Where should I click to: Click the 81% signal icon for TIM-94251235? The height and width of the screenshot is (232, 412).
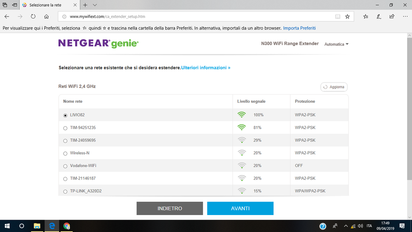pyautogui.click(x=242, y=127)
